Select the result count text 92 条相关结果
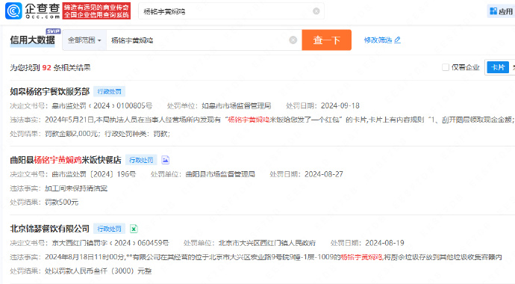Image resolution: width=515 pixels, height=284 pixels. point(66,68)
